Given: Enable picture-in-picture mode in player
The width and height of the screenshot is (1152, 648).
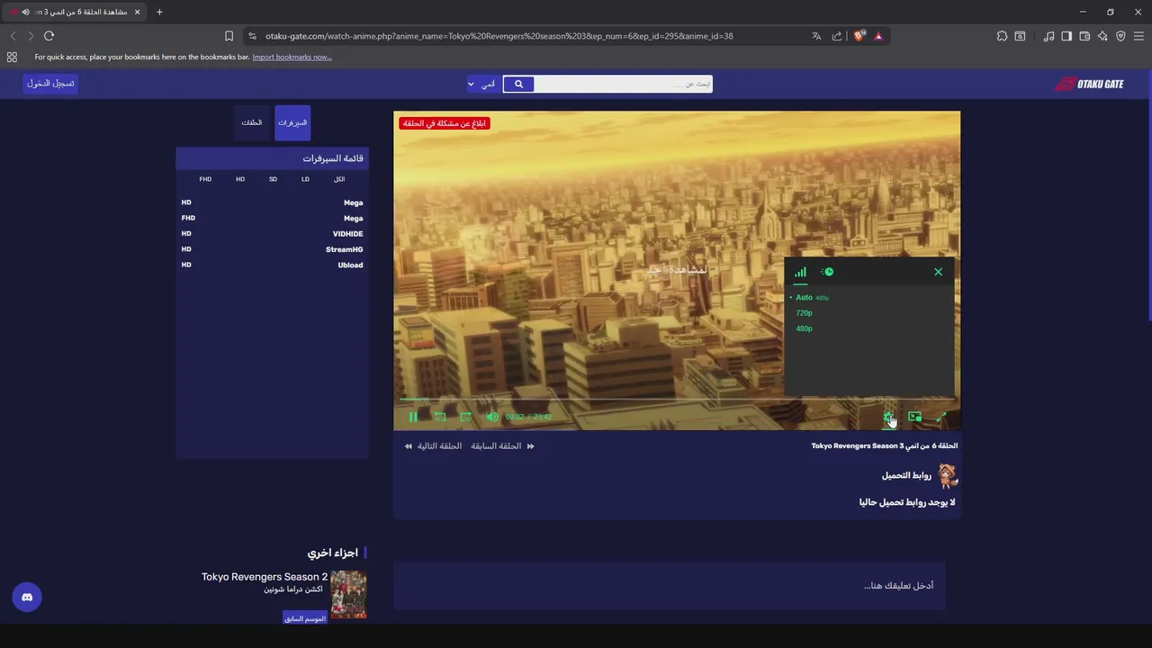Looking at the screenshot, I should (x=914, y=417).
